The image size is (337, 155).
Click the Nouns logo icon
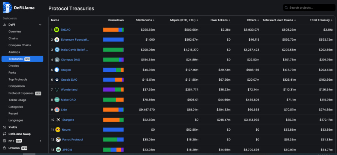58,130
